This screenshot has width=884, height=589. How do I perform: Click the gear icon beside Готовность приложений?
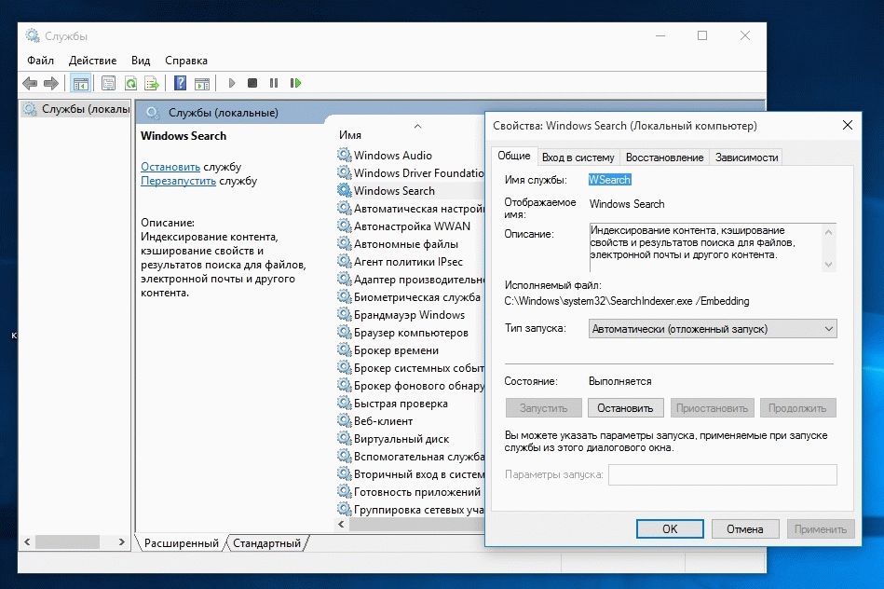344,491
